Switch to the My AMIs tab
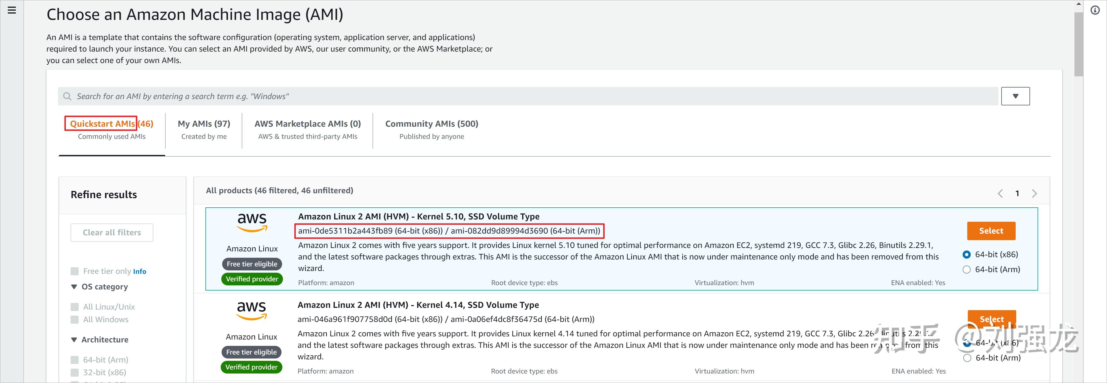The image size is (1107, 383). tap(204, 123)
